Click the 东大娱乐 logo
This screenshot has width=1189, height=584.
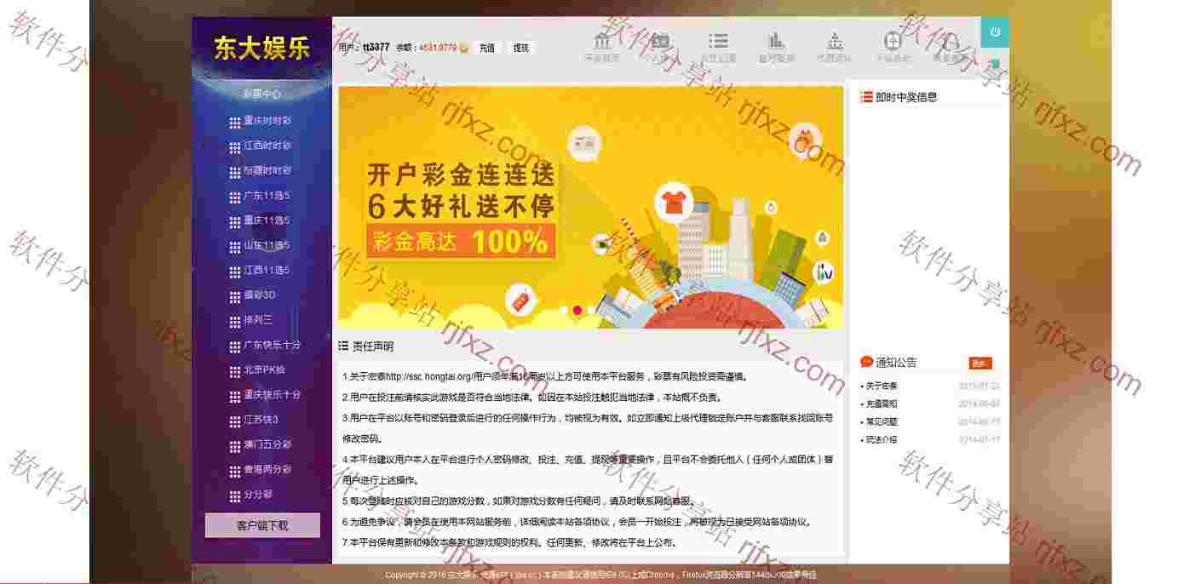tap(261, 49)
